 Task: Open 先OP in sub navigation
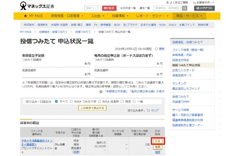coord(117,25)
